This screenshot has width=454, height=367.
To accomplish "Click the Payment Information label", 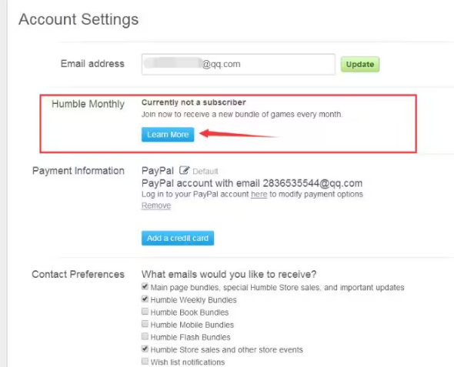I will pyautogui.click(x=78, y=171).
